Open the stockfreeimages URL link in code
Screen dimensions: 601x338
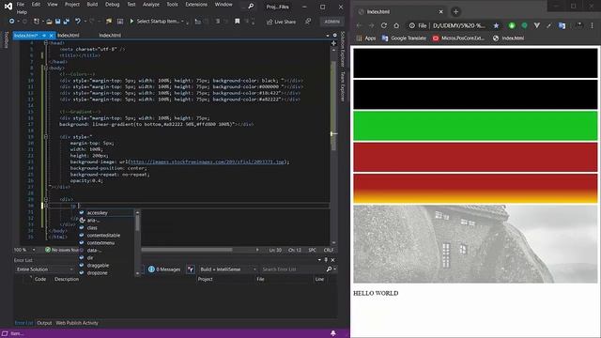coord(208,161)
